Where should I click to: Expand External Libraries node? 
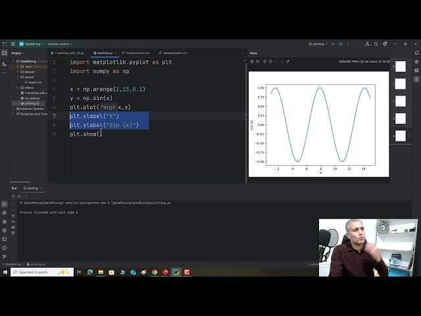point(13,109)
